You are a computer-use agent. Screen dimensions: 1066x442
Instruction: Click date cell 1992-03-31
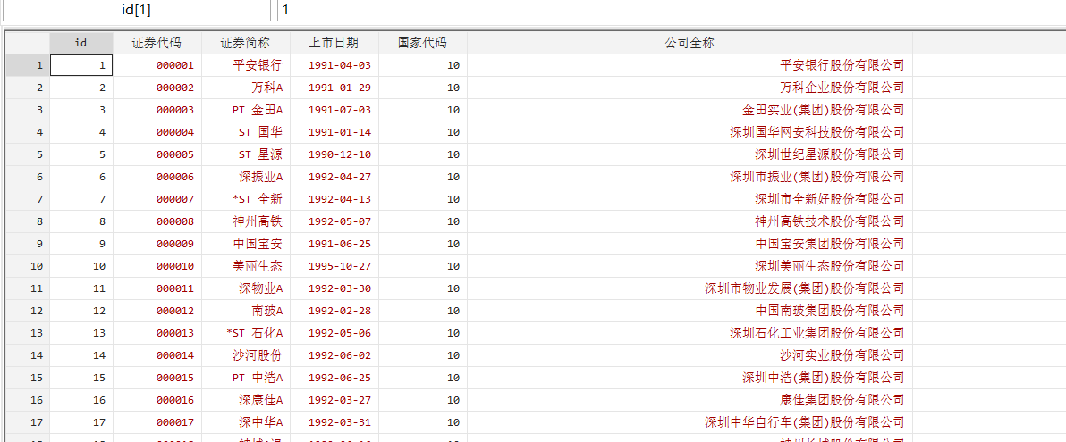334,422
